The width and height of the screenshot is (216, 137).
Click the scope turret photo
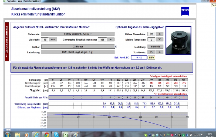tap(178, 40)
